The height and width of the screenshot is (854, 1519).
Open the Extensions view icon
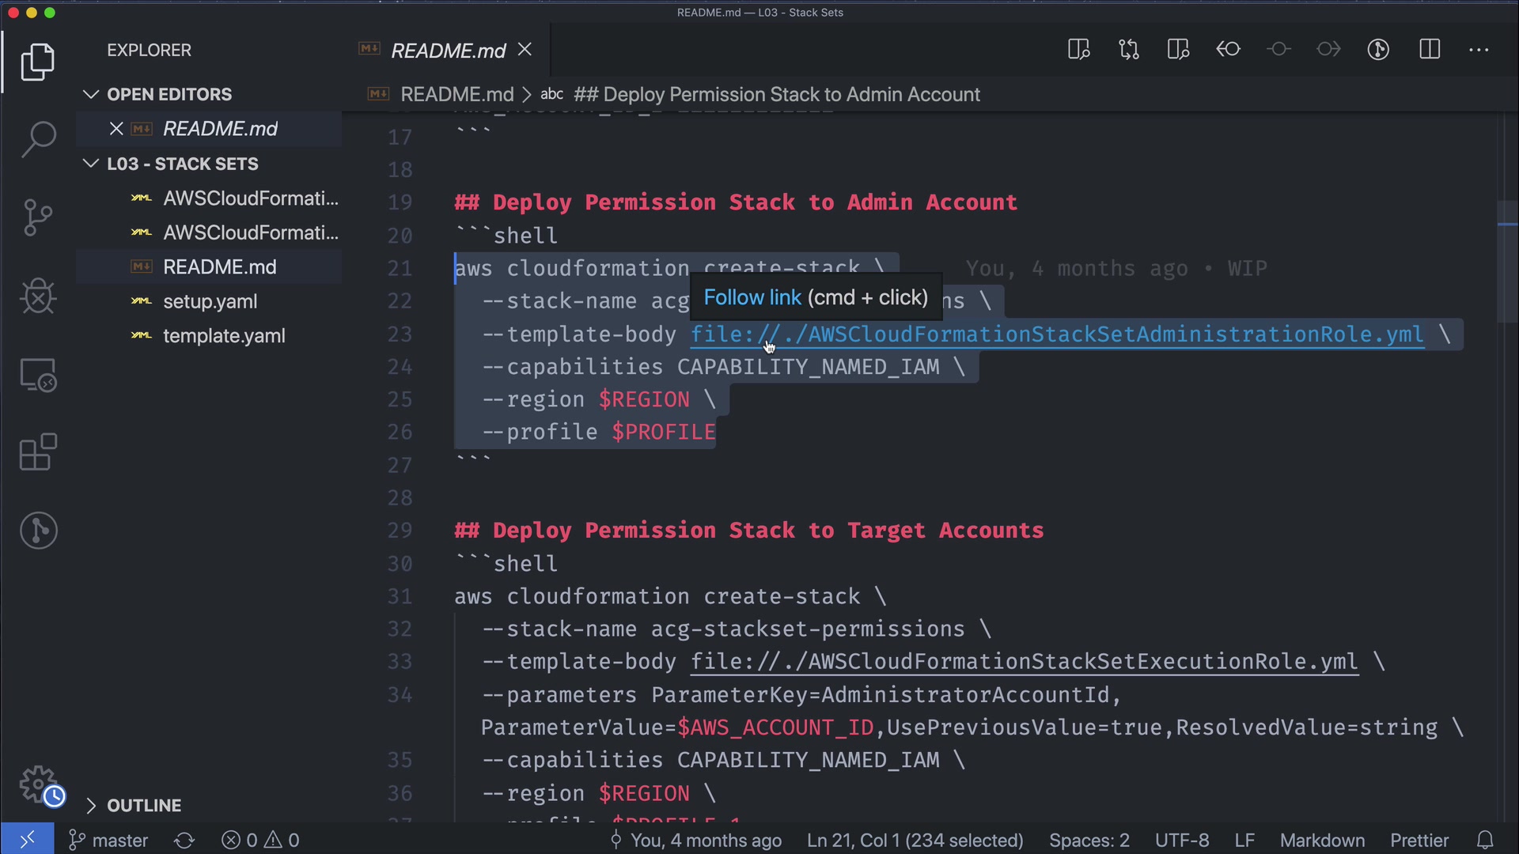pyautogui.click(x=38, y=452)
